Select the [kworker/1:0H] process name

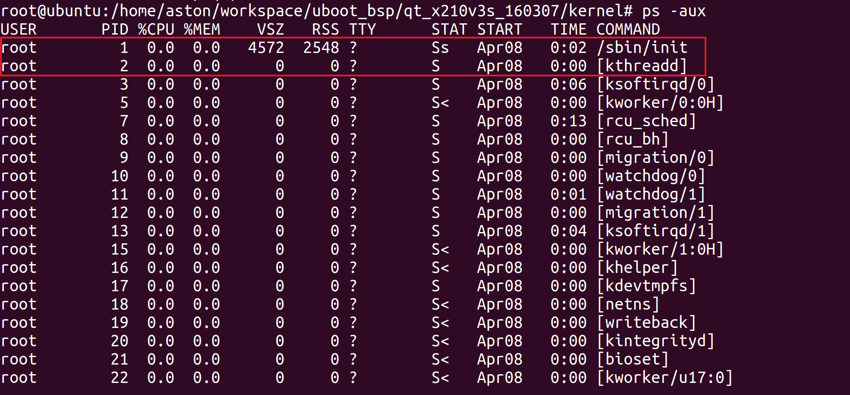[x=660, y=249]
